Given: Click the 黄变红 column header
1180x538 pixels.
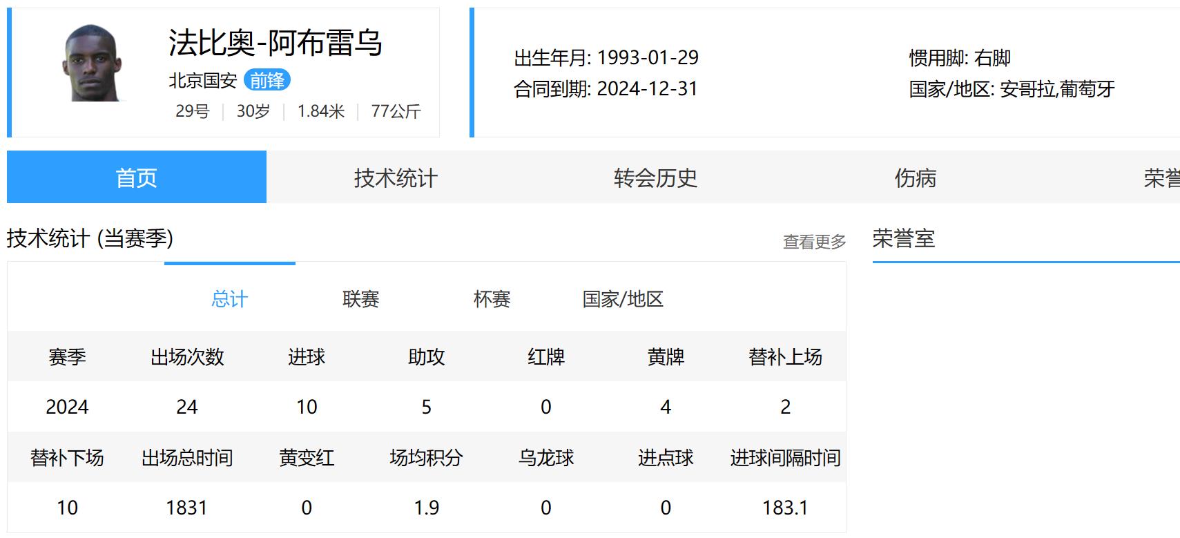Looking at the screenshot, I should pos(307,458).
